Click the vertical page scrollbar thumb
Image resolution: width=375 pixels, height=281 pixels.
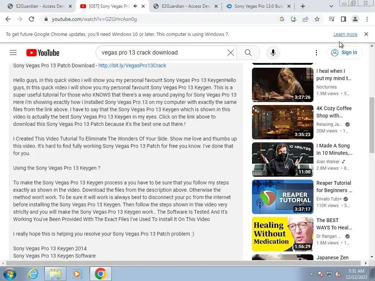coord(372,125)
